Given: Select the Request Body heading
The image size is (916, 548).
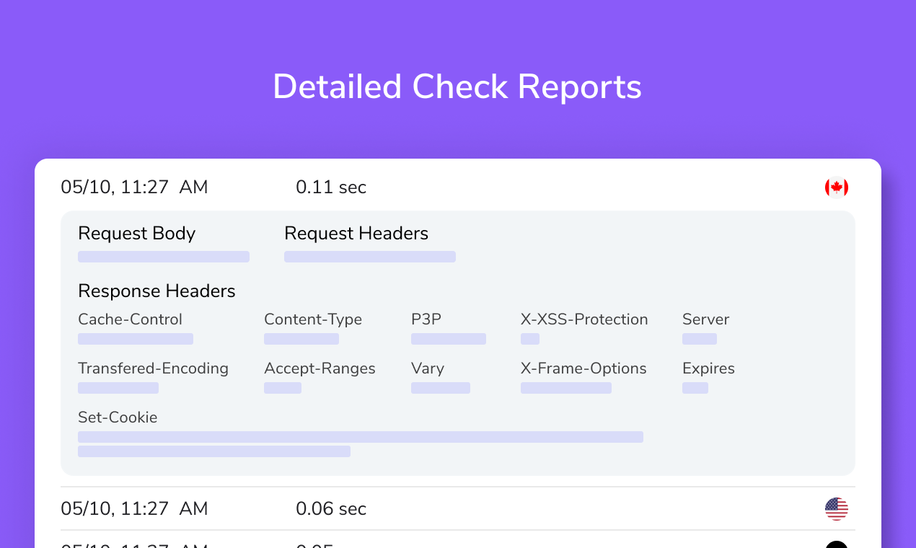Looking at the screenshot, I should (136, 234).
